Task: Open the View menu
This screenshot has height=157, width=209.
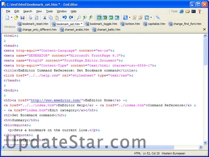Action: click(x=39, y=11)
